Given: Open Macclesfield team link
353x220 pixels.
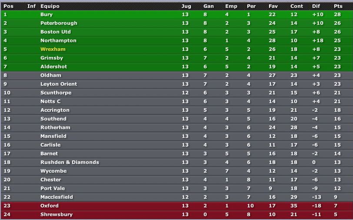Looking at the screenshot, I should point(57,197).
